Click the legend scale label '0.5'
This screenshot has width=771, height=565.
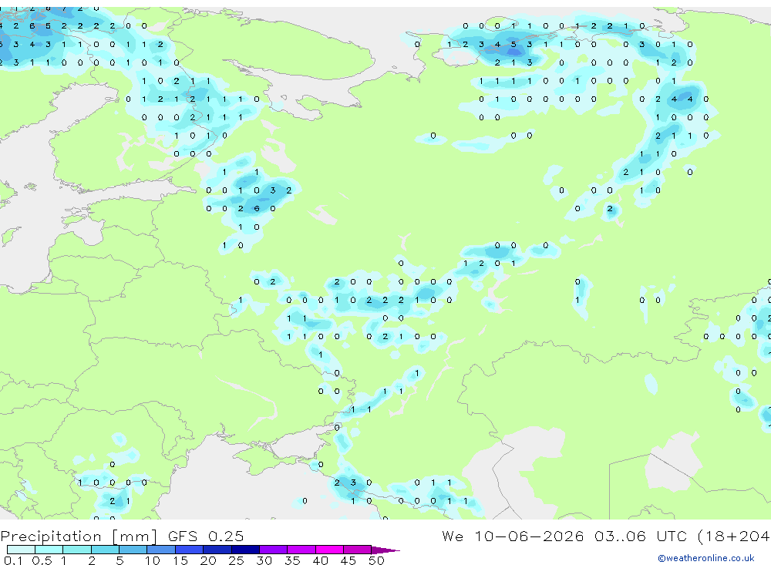[42, 560]
